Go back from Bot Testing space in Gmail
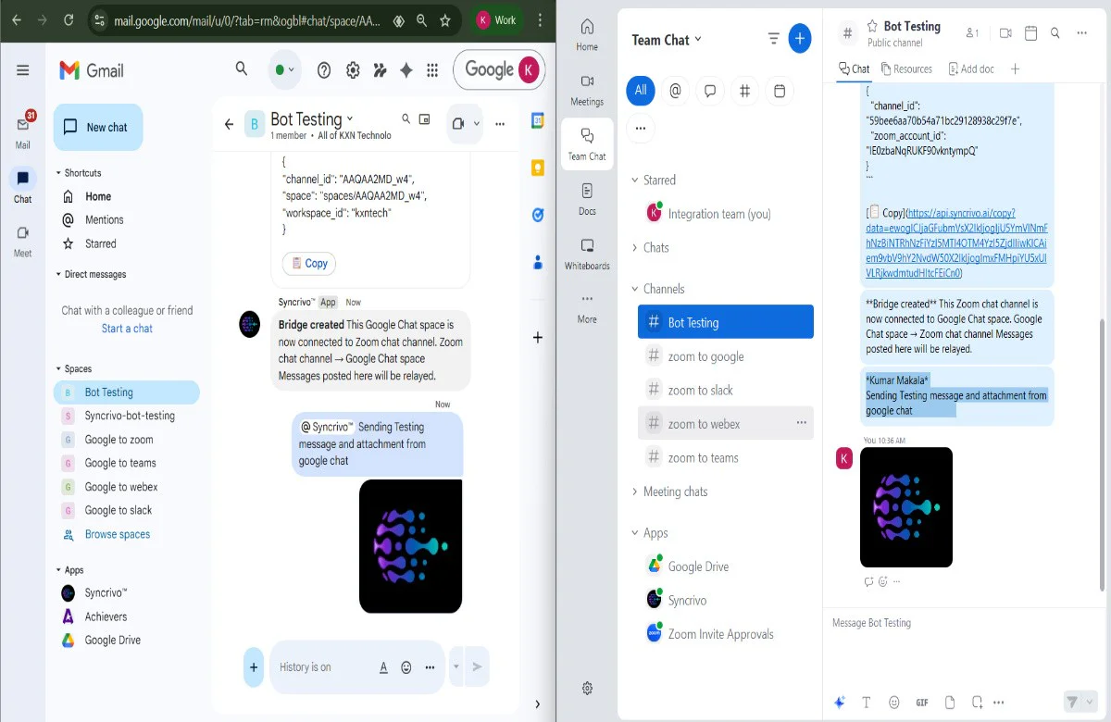This screenshot has height=722, width=1111. 229,124
